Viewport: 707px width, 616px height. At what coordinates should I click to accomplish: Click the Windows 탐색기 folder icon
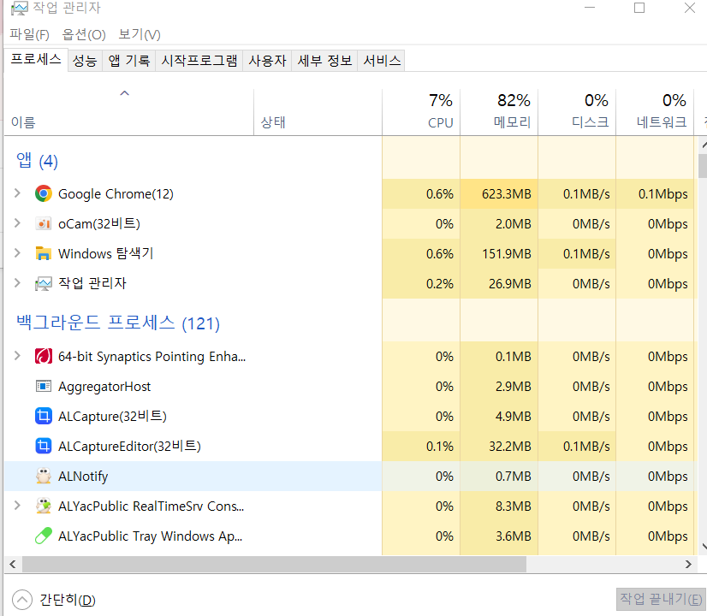coord(44,253)
